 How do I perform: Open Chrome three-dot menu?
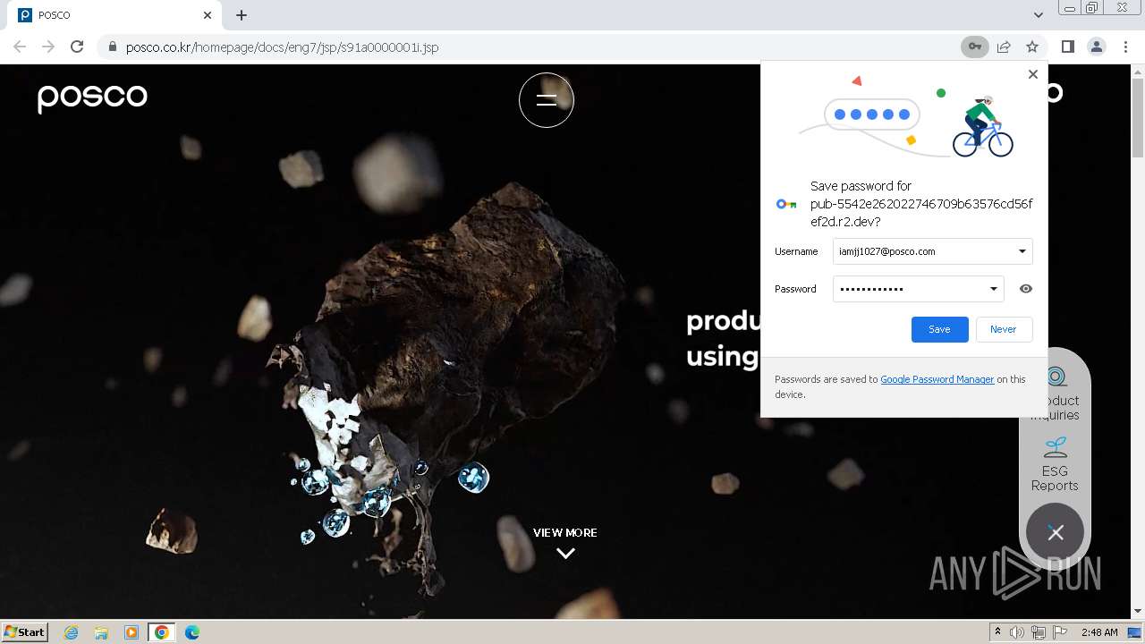pos(1125,47)
